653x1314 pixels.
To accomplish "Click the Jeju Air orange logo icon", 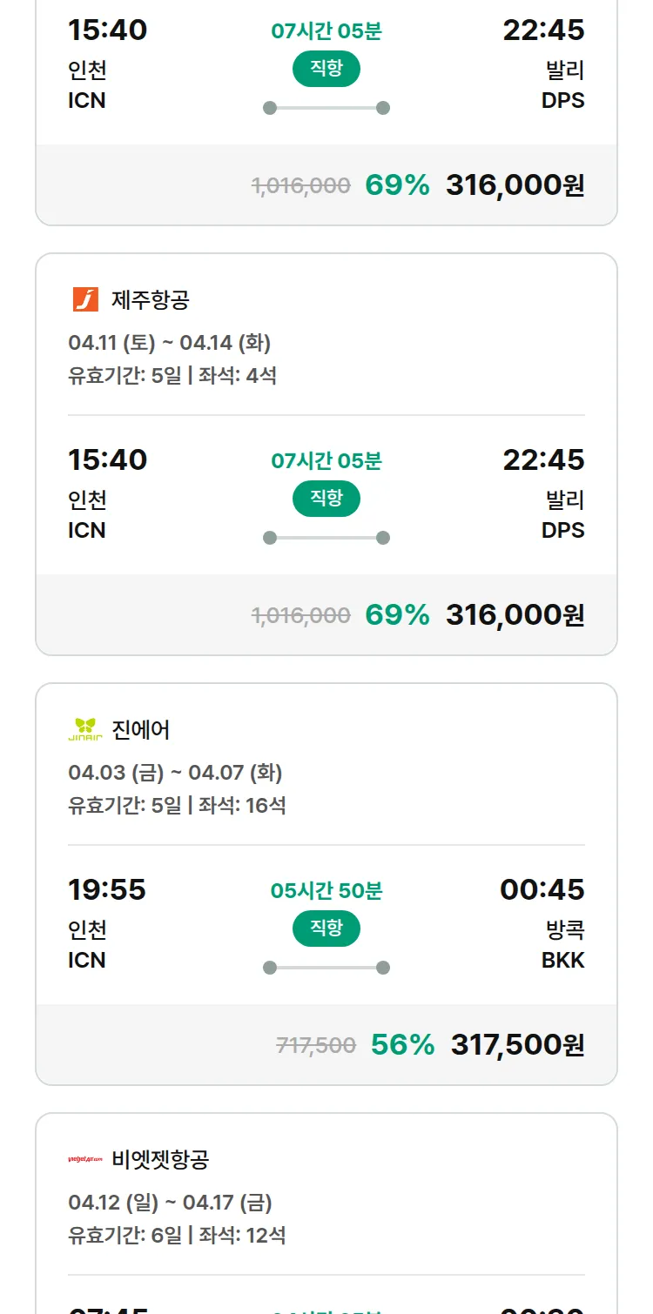I will point(85,299).
